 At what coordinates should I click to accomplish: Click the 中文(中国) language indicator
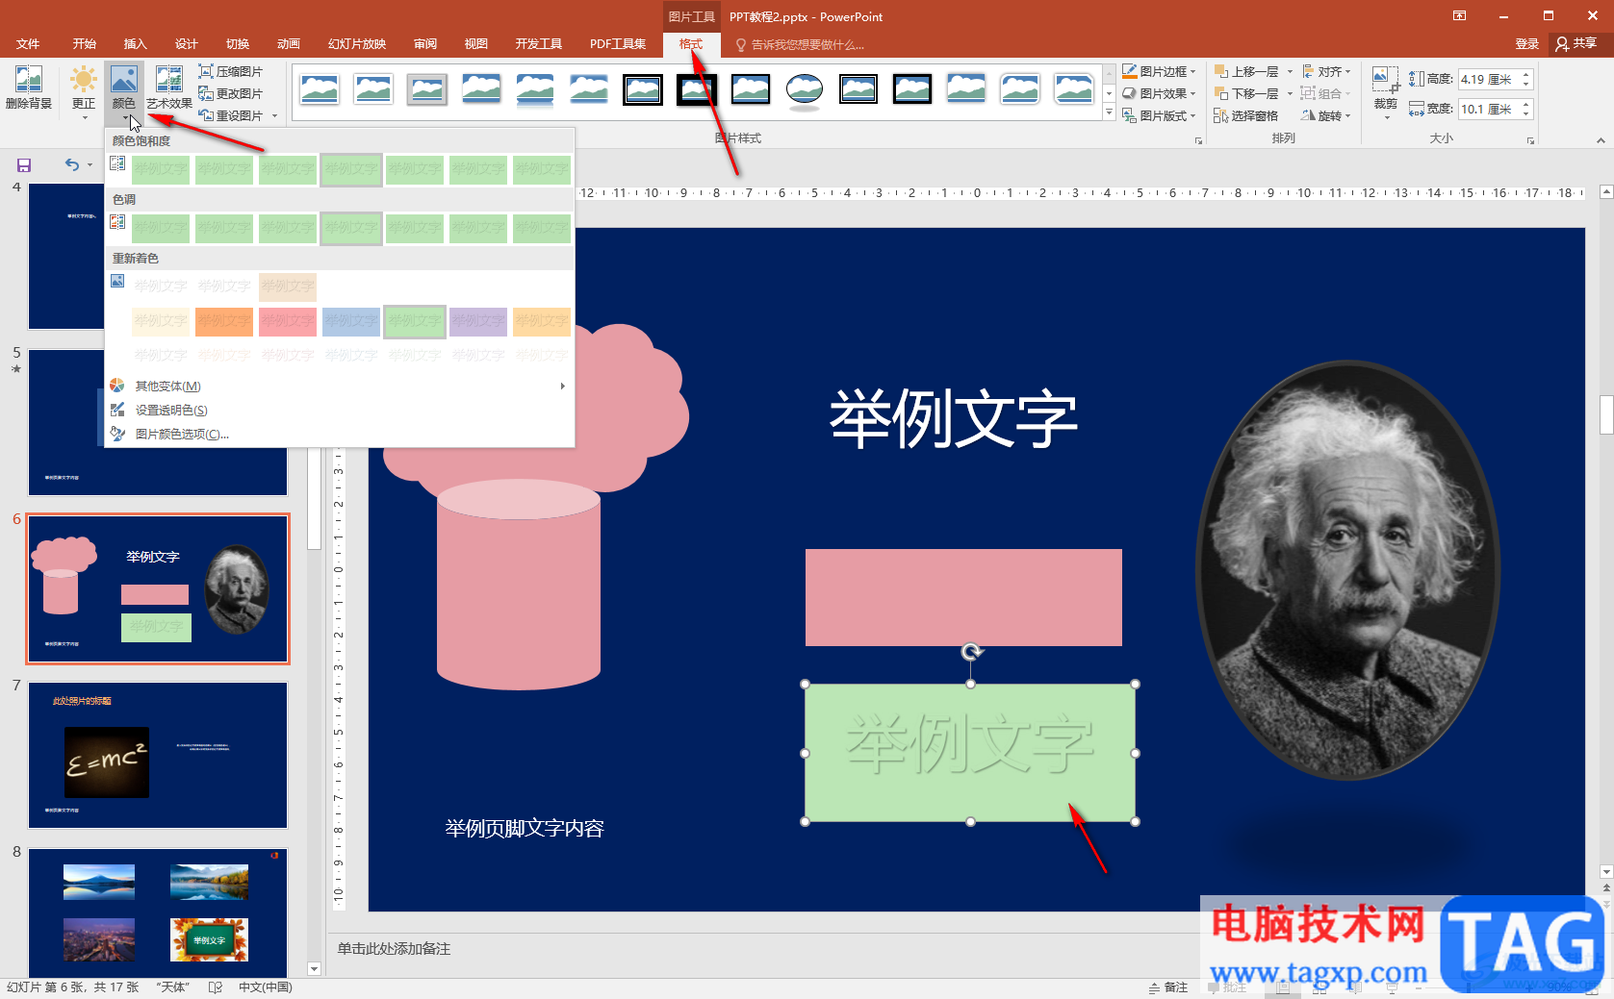click(266, 987)
